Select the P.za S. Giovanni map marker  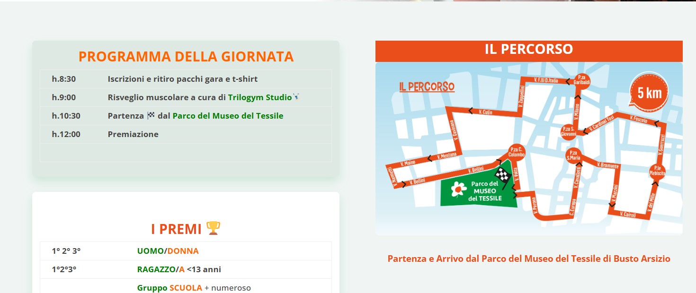click(569, 131)
